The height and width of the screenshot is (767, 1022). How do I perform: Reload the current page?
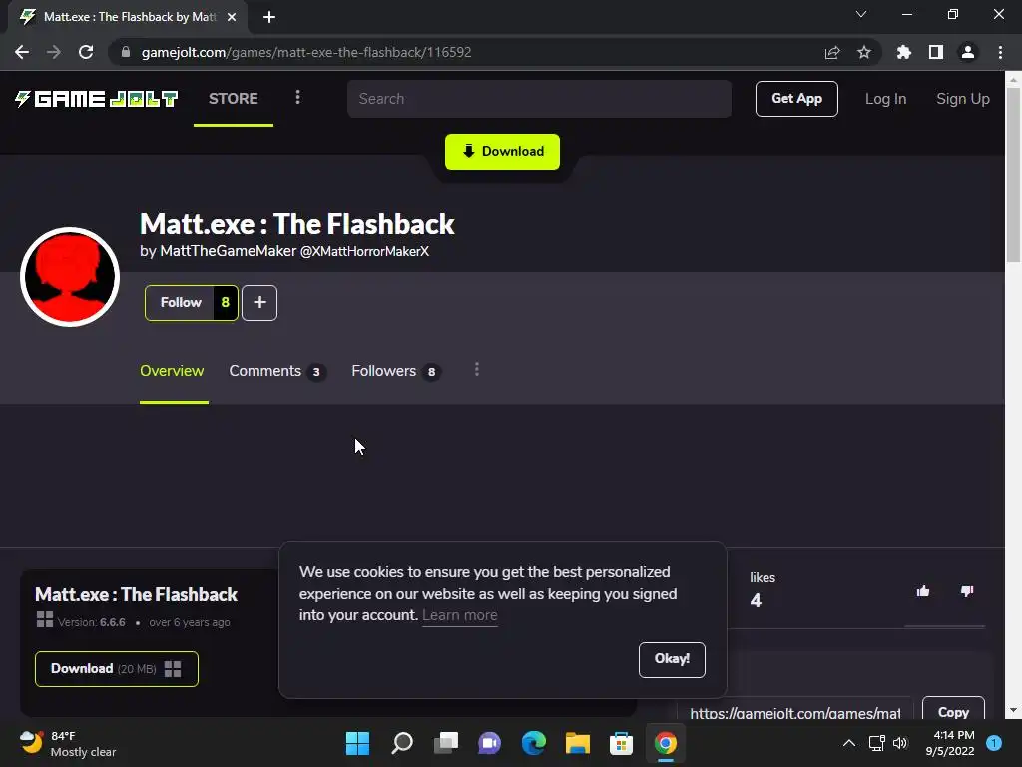pos(86,52)
